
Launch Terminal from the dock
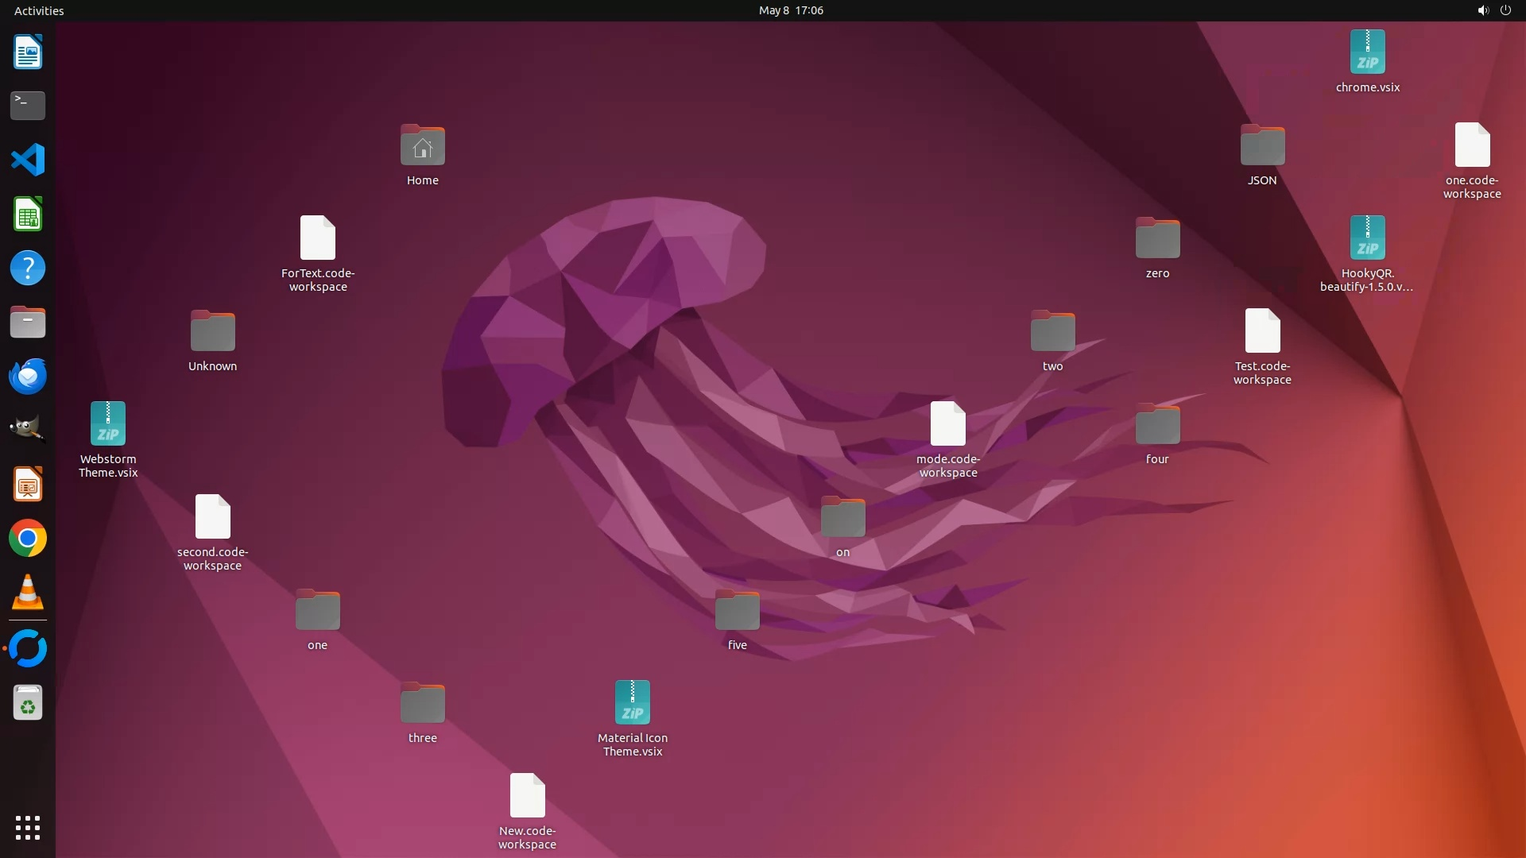click(x=28, y=105)
